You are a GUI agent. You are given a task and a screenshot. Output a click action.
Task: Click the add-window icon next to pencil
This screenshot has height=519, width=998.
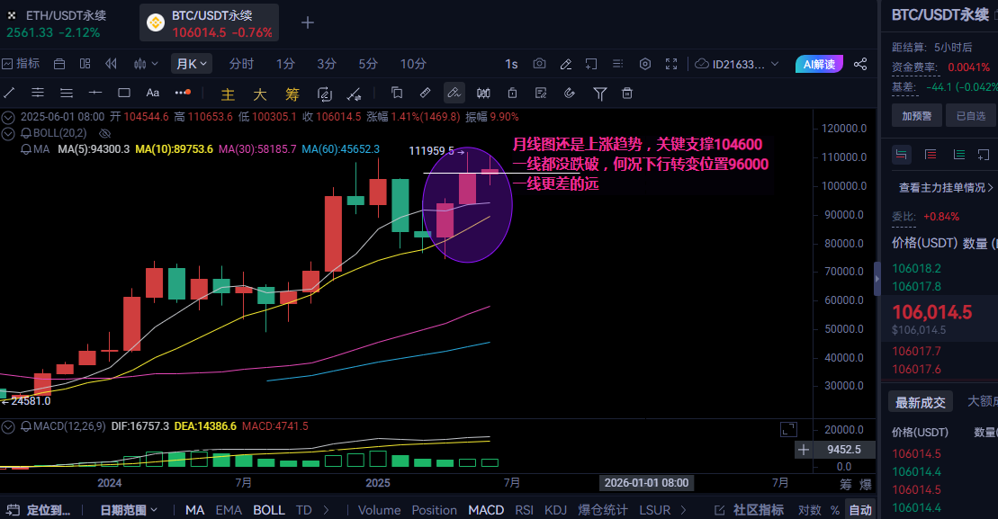(x=591, y=64)
